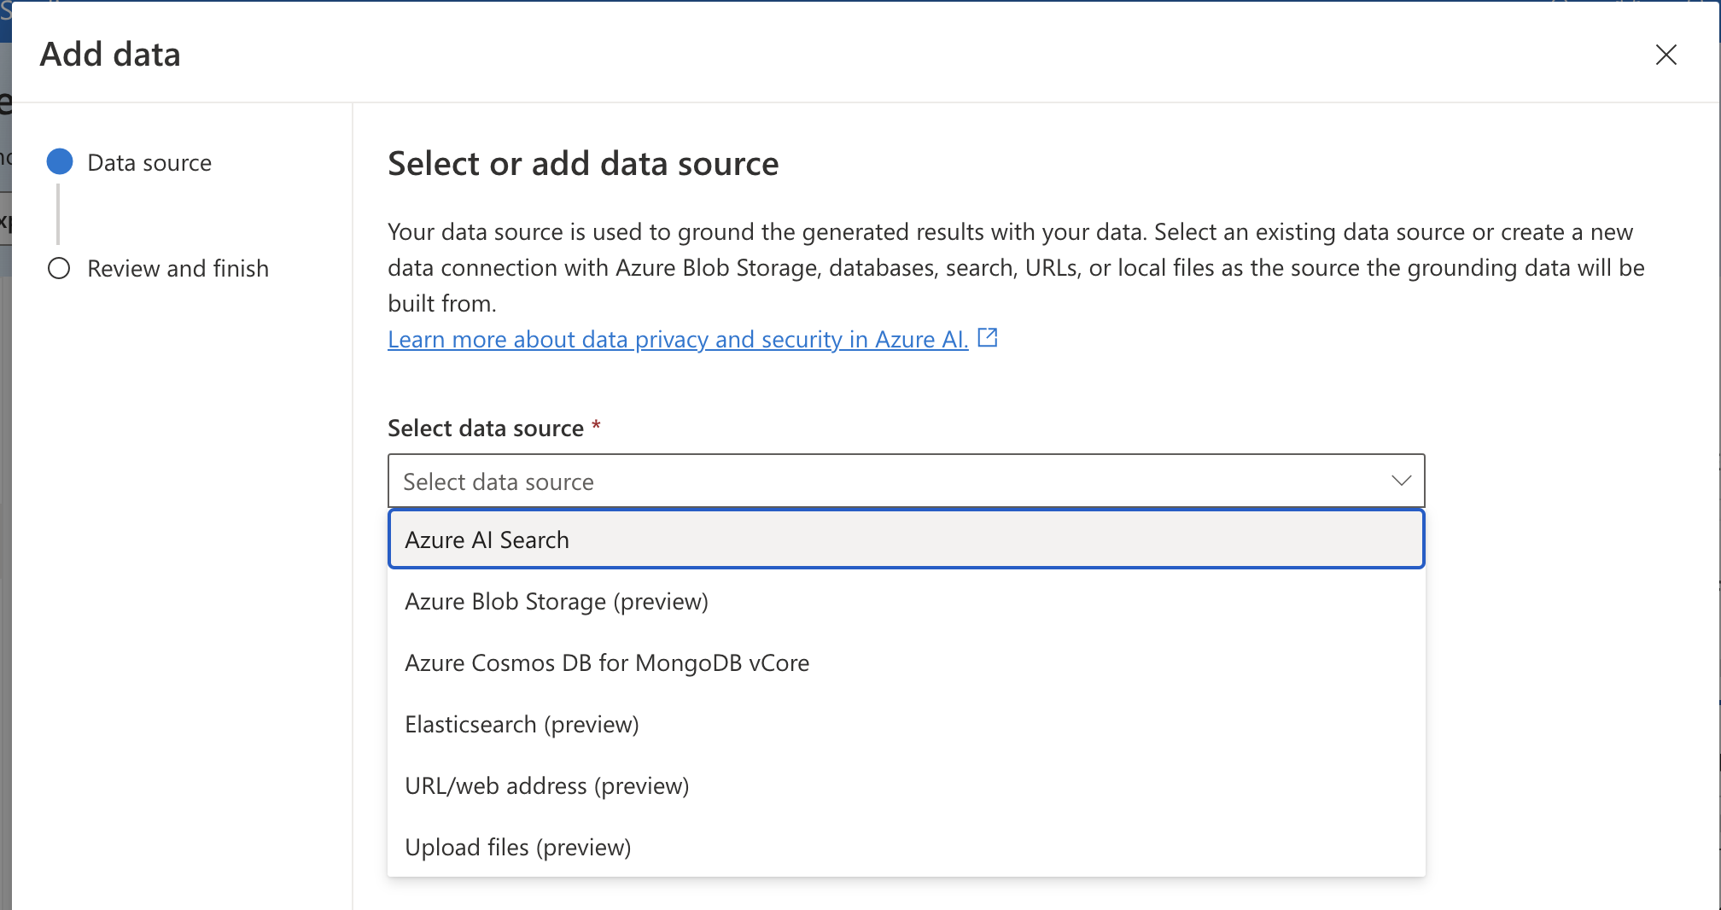Go to the Data source step label
Image resolution: width=1721 pixels, height=910 pixels.
[x=149, y=163]
